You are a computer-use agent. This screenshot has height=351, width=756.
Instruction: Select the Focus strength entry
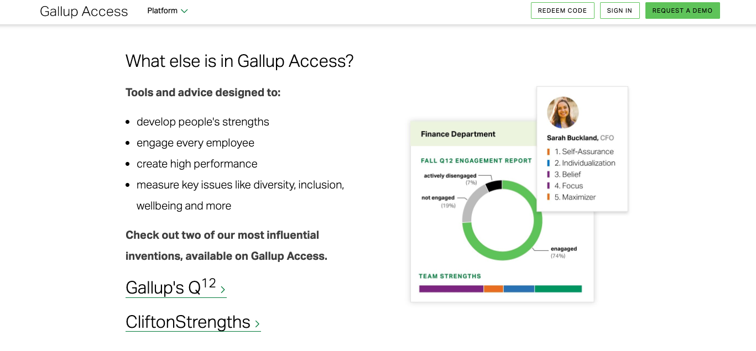569,186
